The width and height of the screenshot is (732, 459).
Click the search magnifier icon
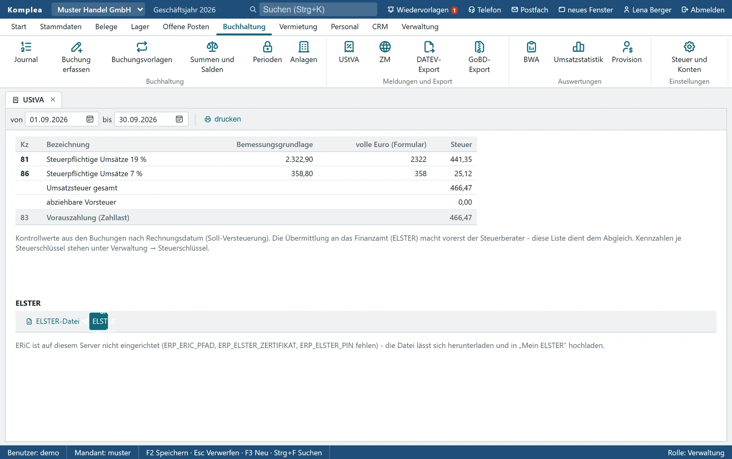(x=253, y=9)
